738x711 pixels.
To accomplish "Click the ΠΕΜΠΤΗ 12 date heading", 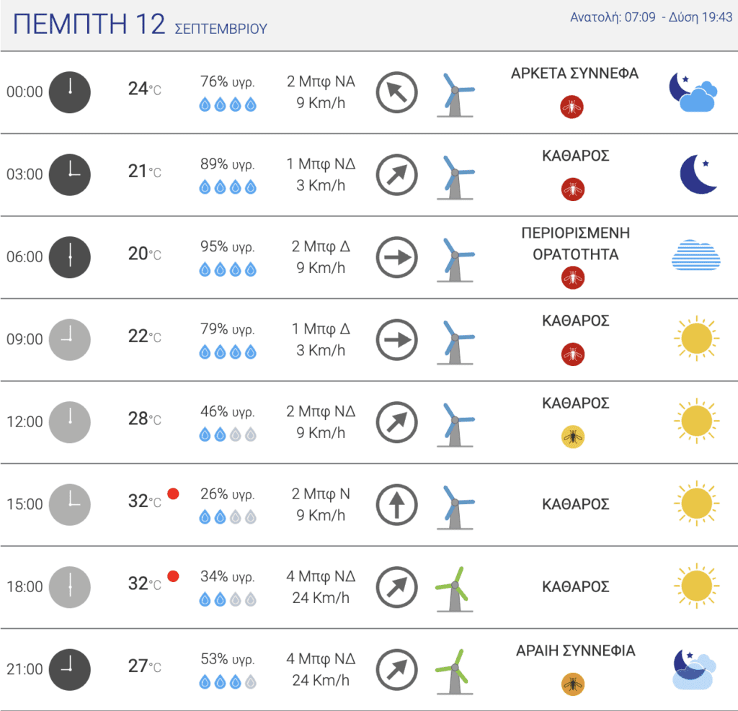I will [x=89, y=24].
